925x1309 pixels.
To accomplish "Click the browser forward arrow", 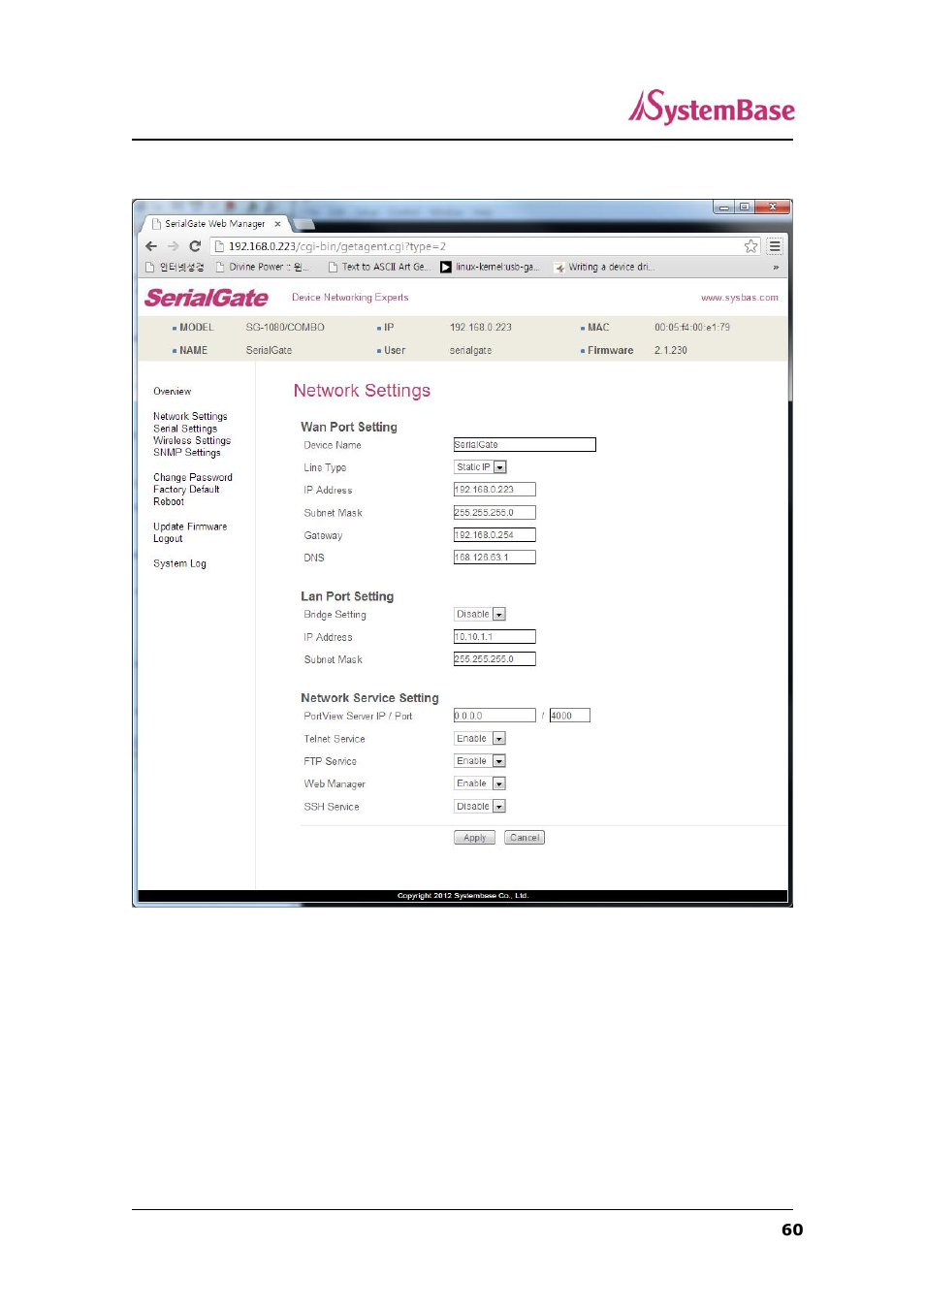I will [x=173, y=246].
